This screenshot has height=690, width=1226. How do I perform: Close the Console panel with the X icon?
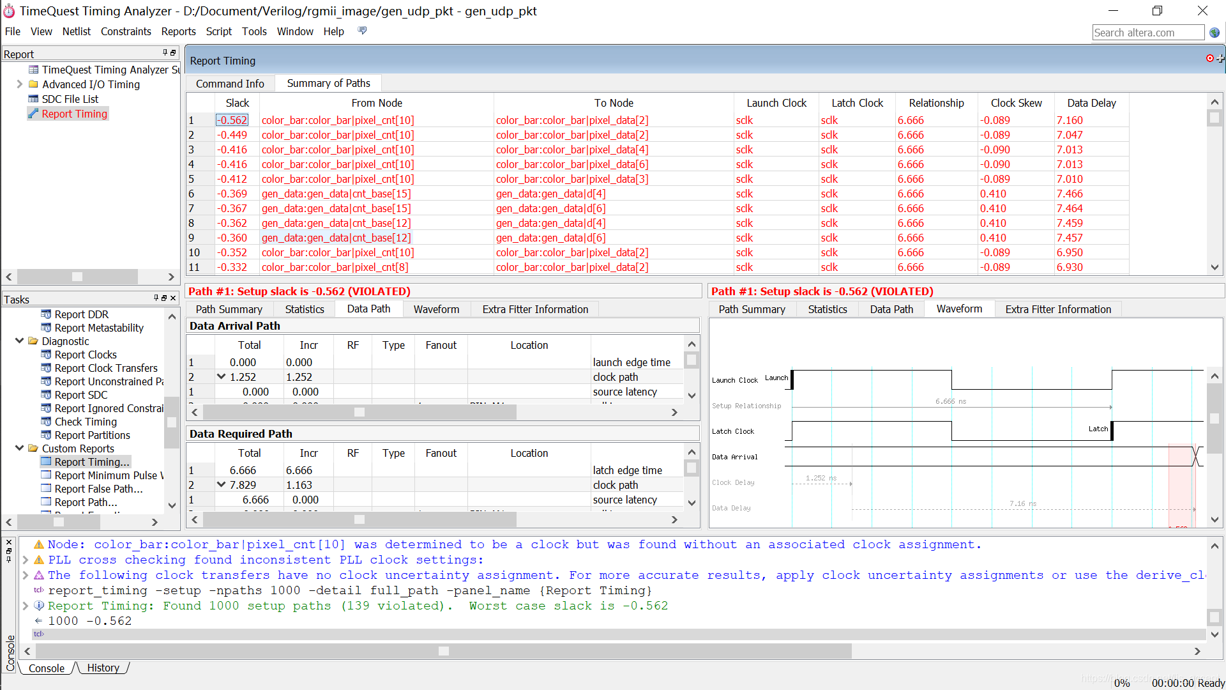9,542
